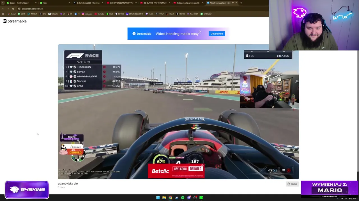Switch to BUNGEE FUNNY MOMENT tab
The image size is (359, 201).
(x=155, y=3)
